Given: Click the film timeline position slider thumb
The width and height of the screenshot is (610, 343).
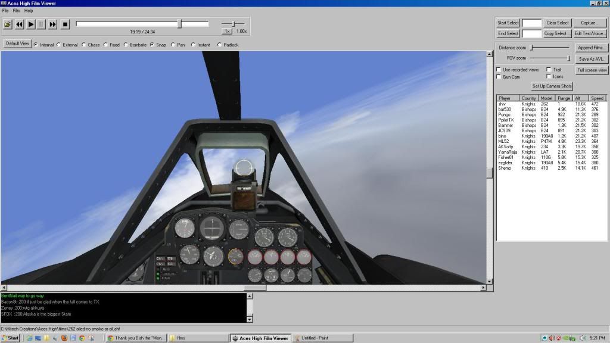Looking at the screenshot, I should pos(179,24).
